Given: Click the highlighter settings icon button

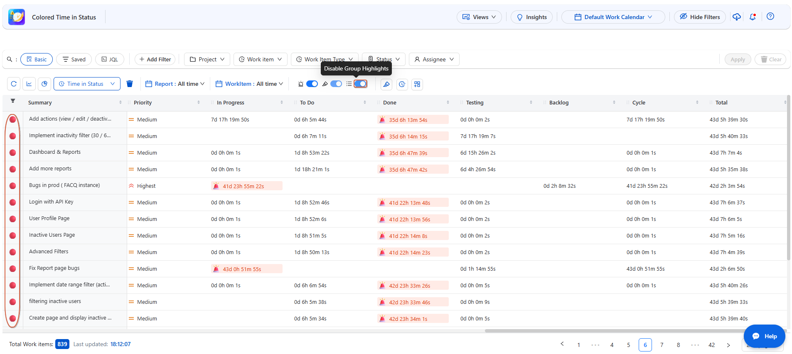Looking at the screenshot, I should click(386, 84).
